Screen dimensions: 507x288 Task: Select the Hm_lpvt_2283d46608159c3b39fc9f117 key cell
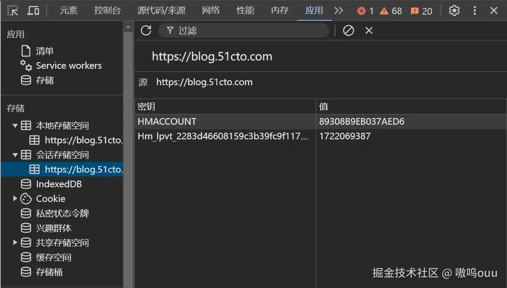225,136
